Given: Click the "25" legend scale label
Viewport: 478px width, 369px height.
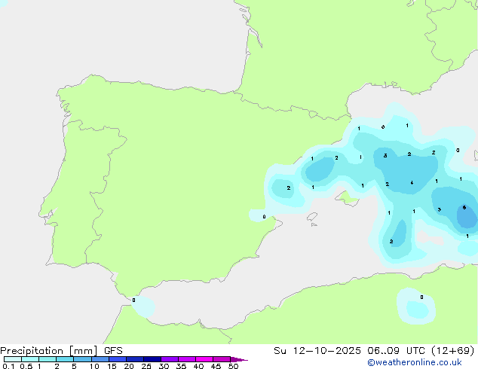Looking at the screenshot, I should click(x=146, y=366).
